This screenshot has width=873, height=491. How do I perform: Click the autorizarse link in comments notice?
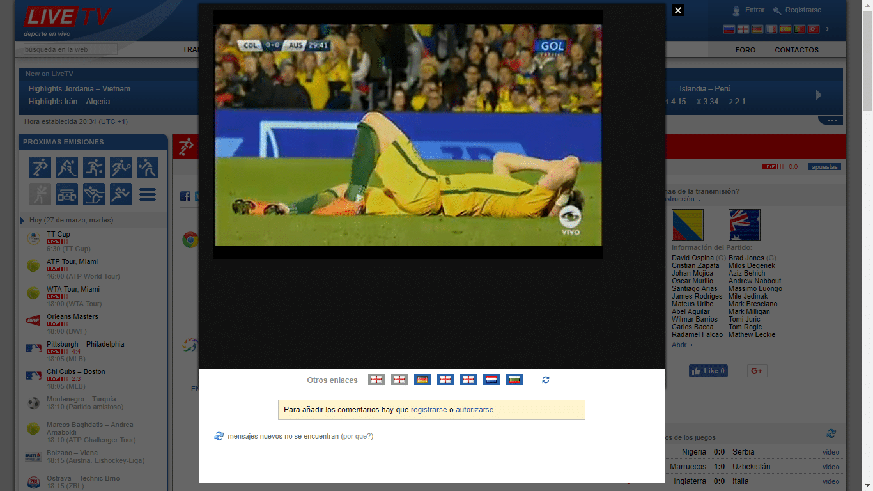pyautogui.click(x=475, y=410)
